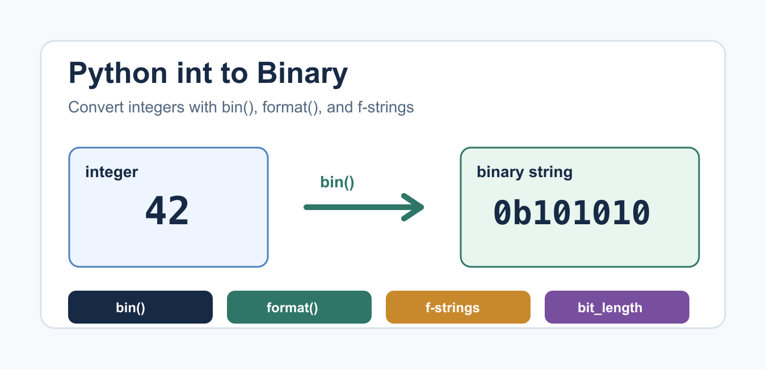Click the binary string box 0b101010
This screenshot has height=369, width=766.
pos(579,207)
